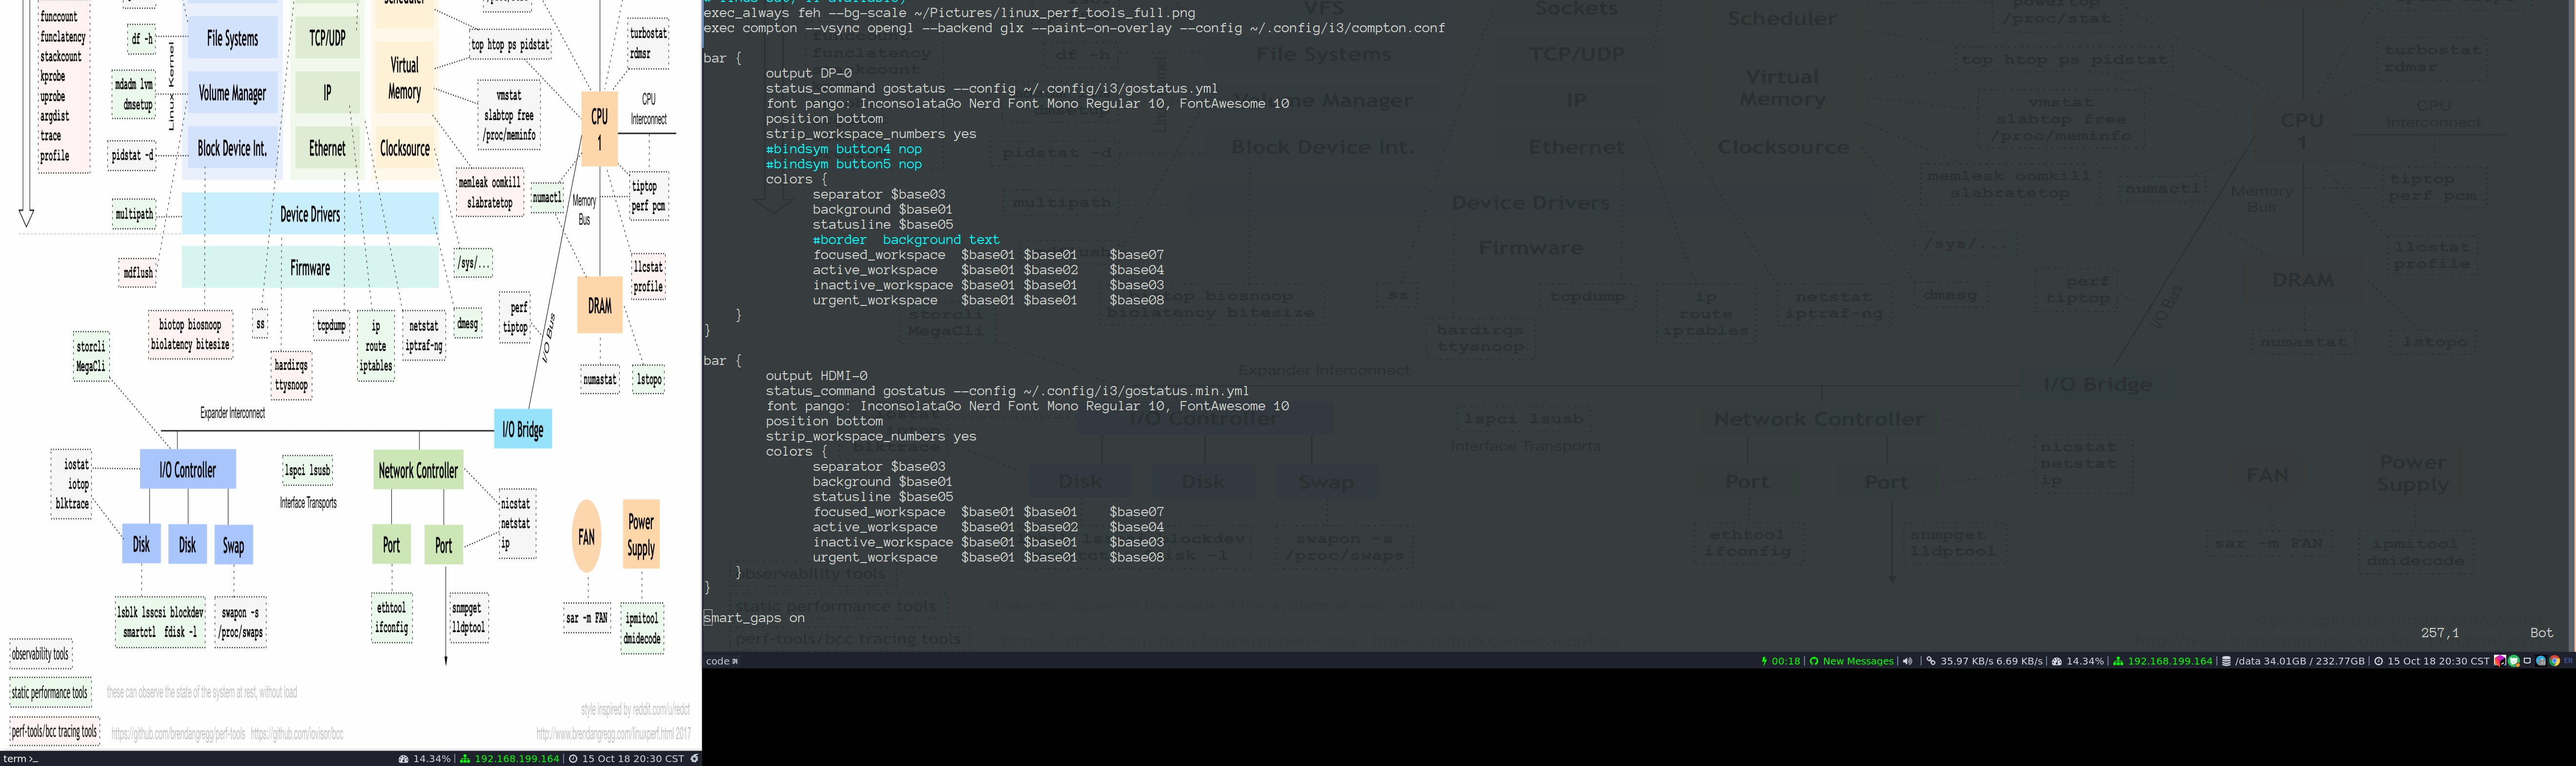Place cursor on the smart_gaps on line
The image size is (2576, 766).
[x=755, y=618]
